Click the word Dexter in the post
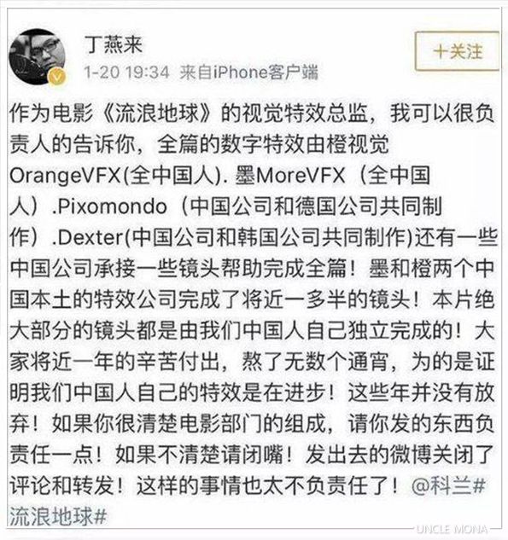 tap(91, 238)
